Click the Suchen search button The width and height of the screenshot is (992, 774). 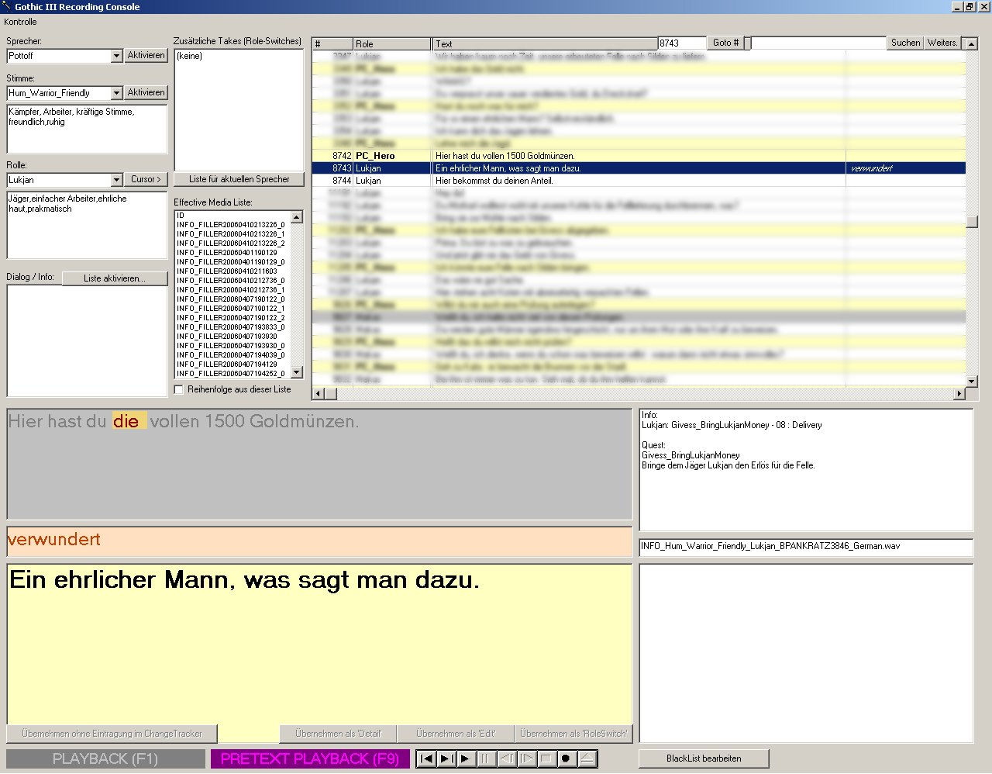[905, 43]
